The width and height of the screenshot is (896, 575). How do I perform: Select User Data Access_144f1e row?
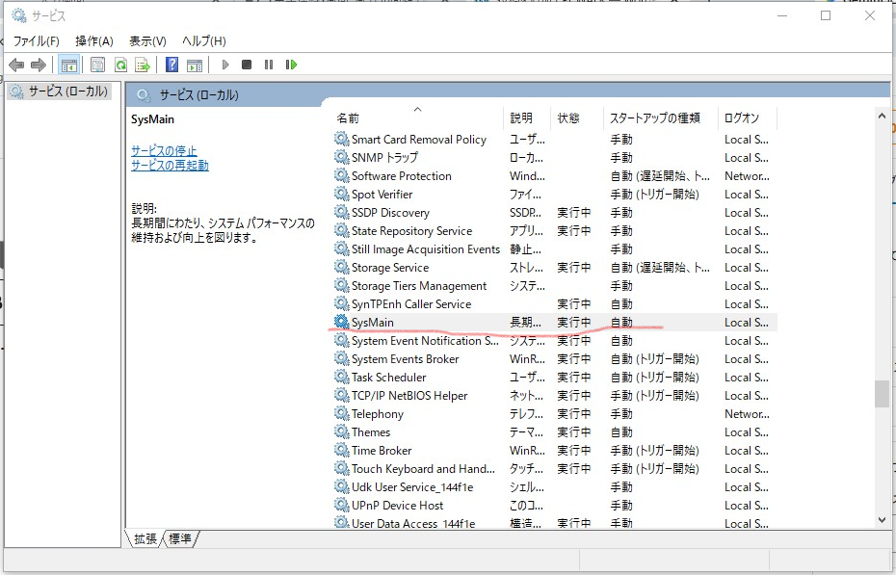click(554, 522)
